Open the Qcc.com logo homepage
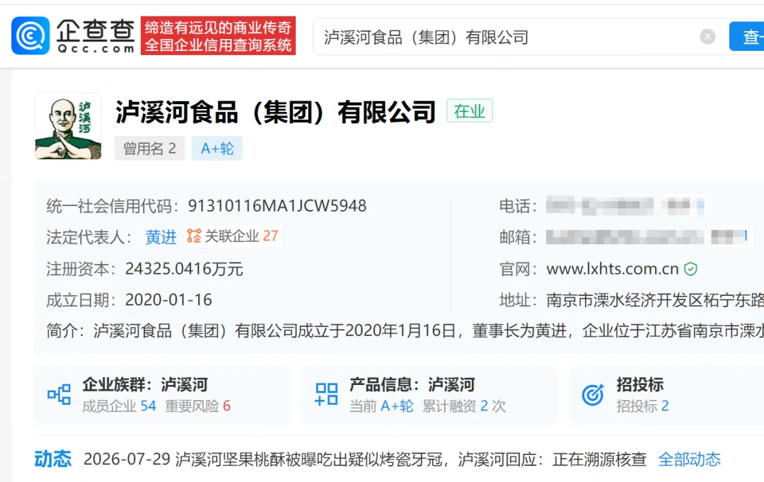Screen dimensions: 764x482 pos(73,35)
